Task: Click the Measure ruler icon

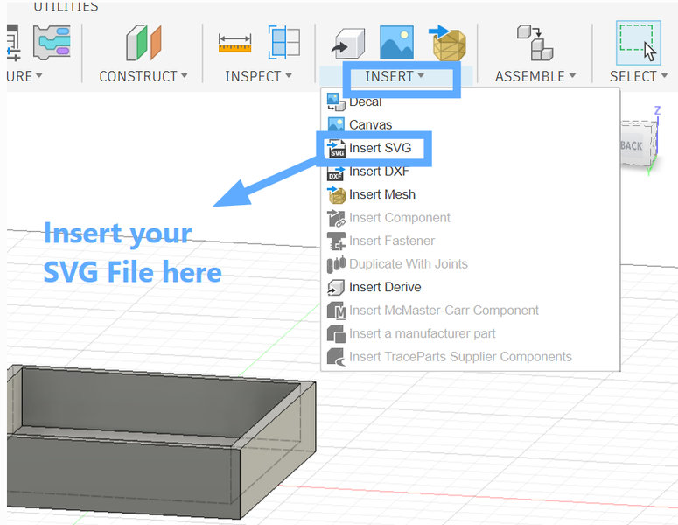Action: pyautogui.click(x=234, y=43)
